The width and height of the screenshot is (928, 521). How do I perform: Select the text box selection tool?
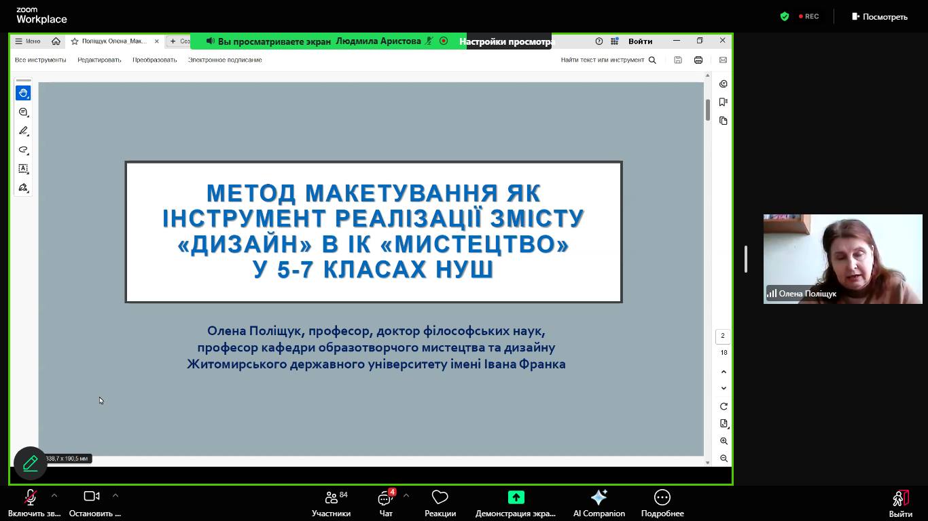tap(23, 168)
